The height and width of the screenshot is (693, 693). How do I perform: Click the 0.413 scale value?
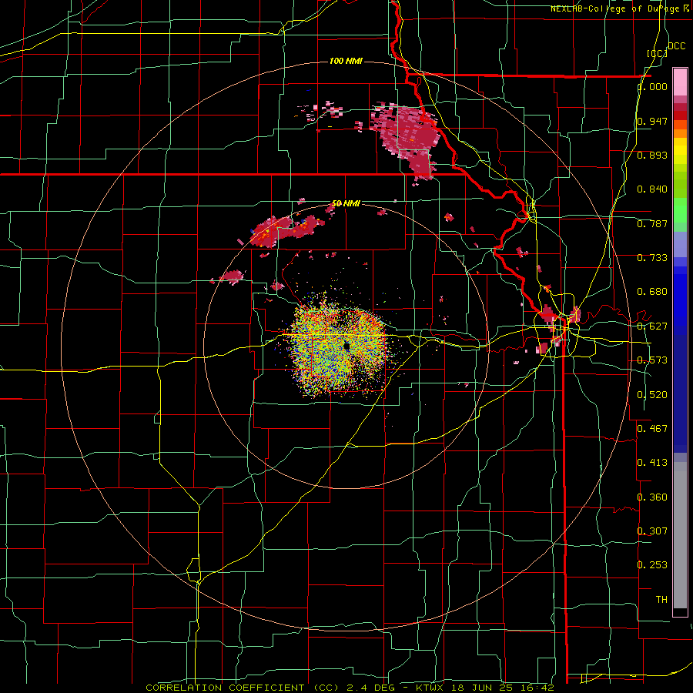(x=653, y=463)
